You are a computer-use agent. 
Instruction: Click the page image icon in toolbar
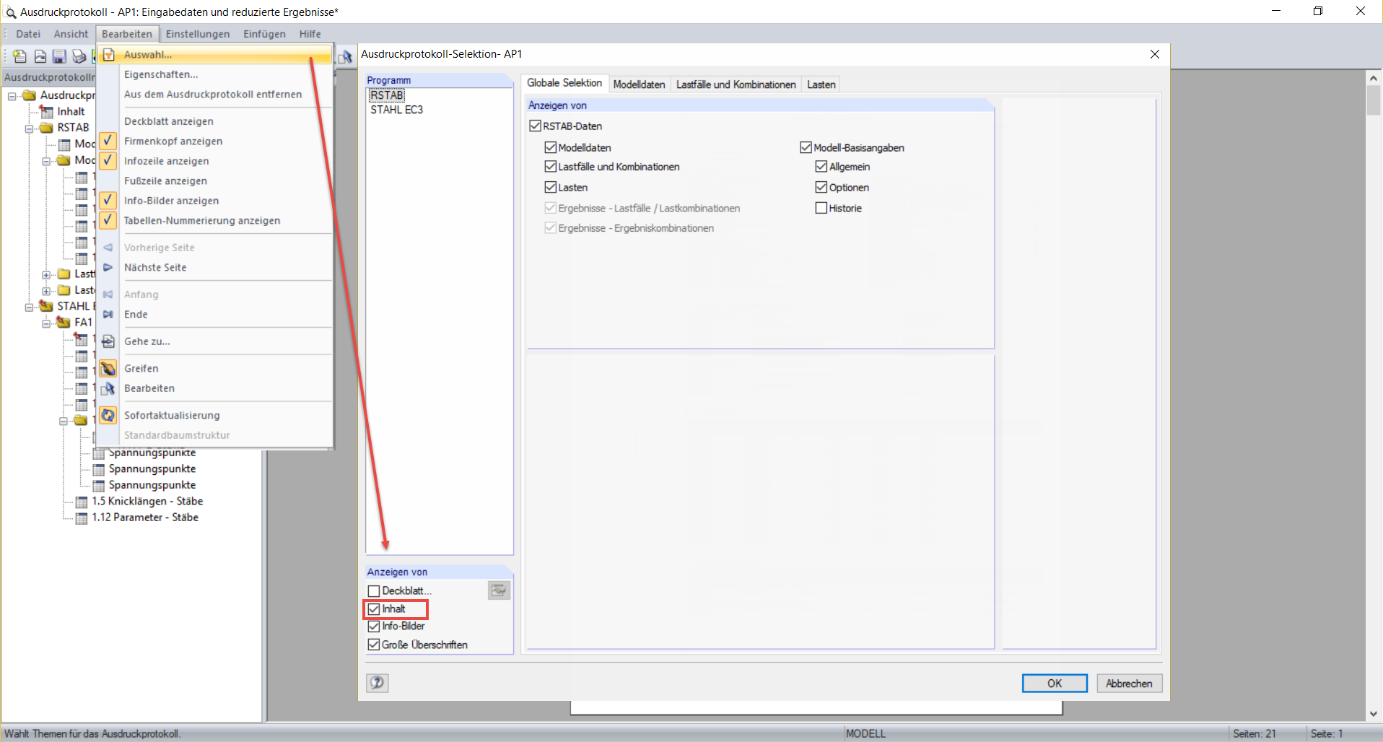40,56
